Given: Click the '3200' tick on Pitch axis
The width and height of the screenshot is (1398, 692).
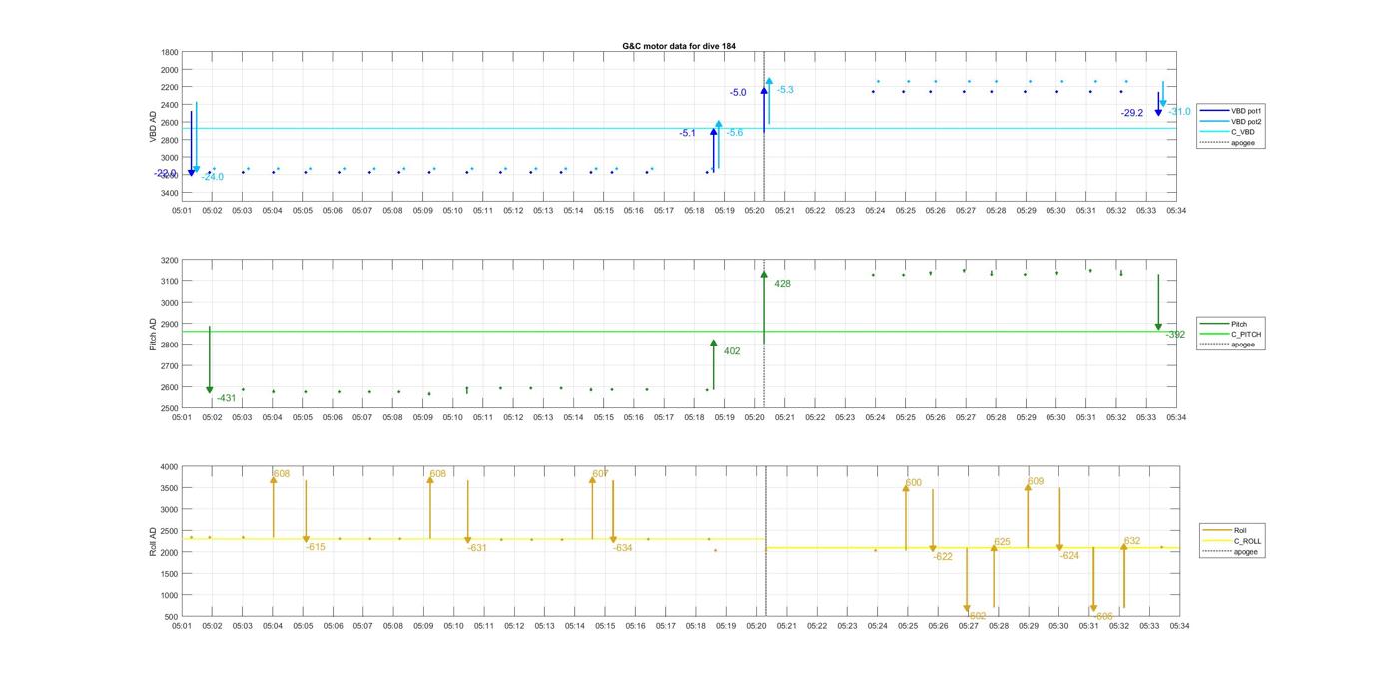Looking at the screenshot, I should [170, 260].
